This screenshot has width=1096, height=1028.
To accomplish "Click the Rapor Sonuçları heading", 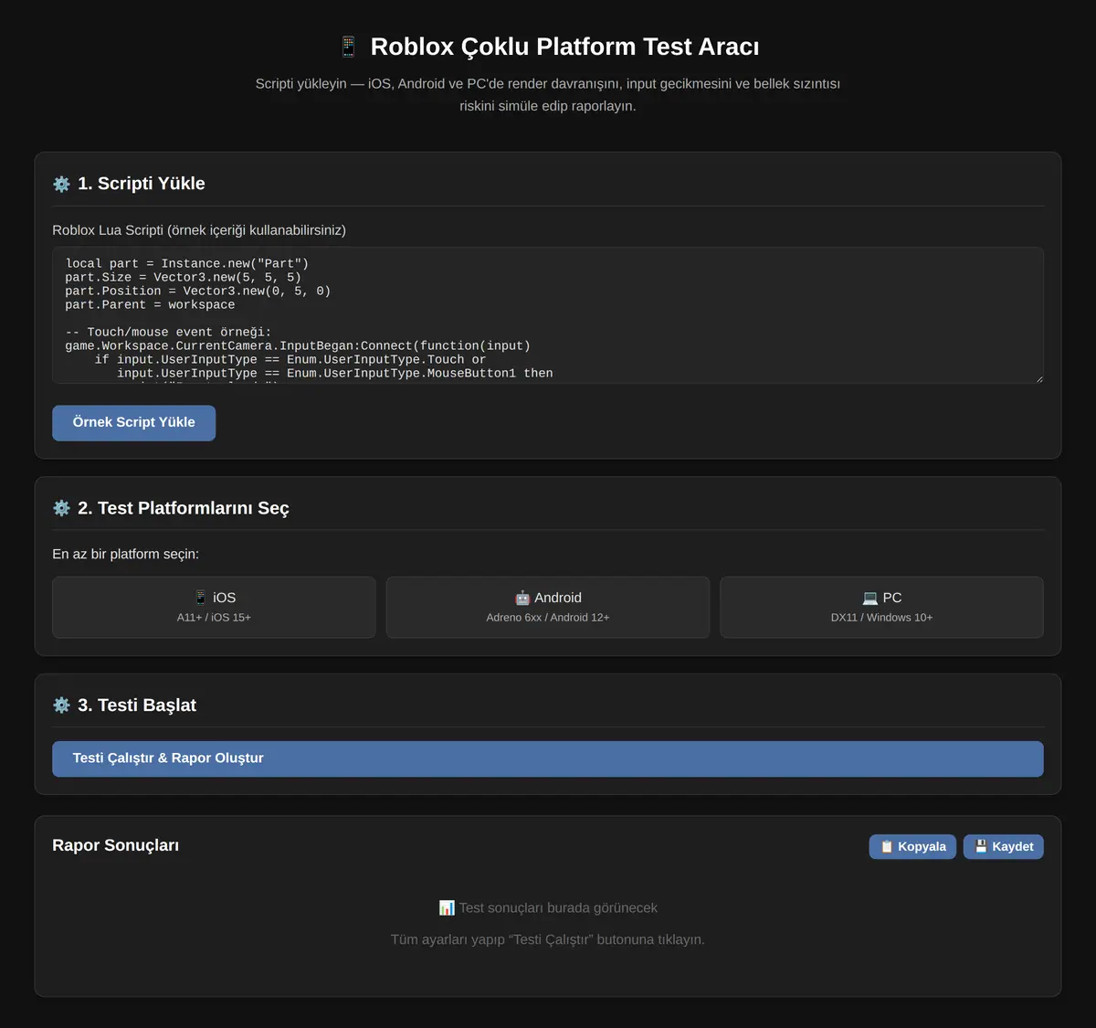I will (x=116, y=845).
